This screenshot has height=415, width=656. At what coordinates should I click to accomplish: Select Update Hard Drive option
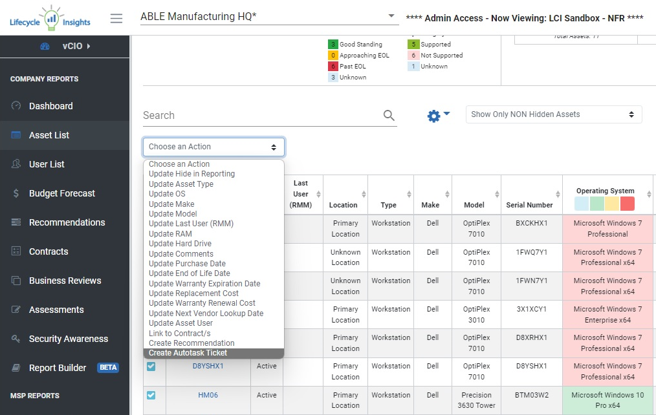213,244
